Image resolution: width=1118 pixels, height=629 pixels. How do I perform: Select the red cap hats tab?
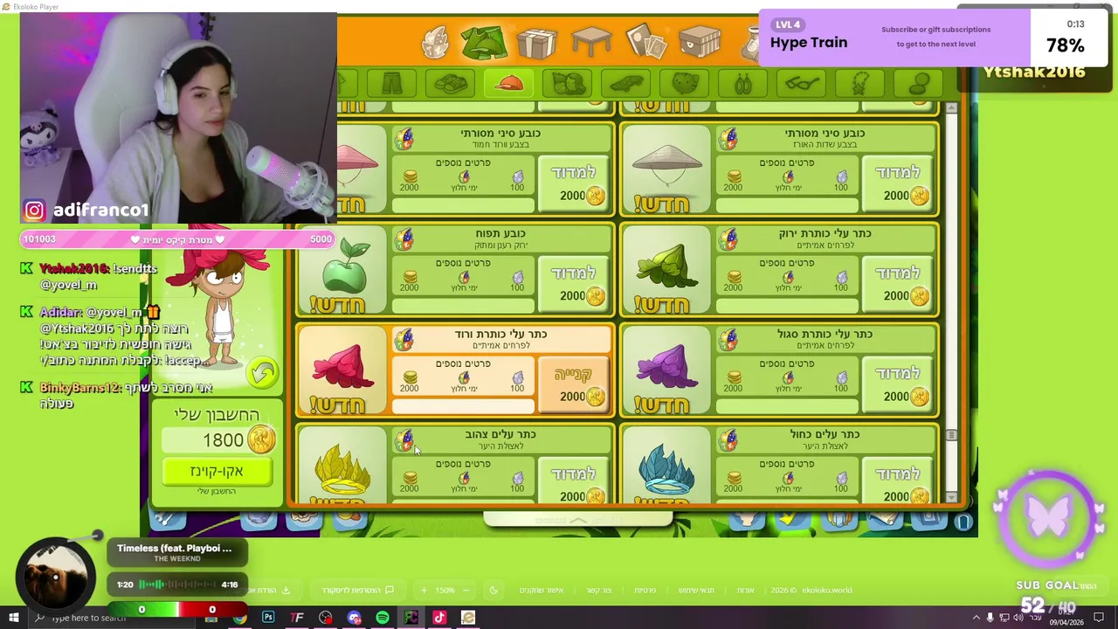coord(508,84)
